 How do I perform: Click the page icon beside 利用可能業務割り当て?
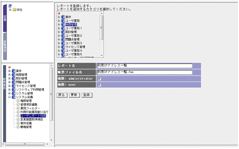18,112
